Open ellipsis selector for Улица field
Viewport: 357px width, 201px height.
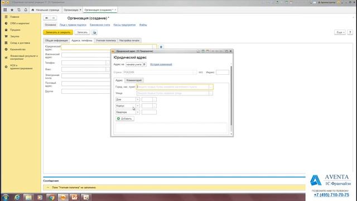pos(211,93)
